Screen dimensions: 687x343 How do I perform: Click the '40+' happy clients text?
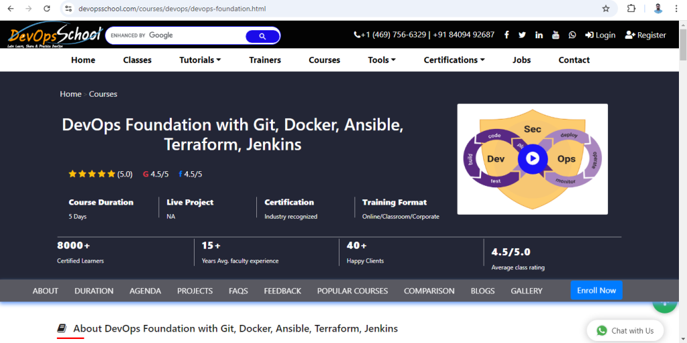click(357, 246)
